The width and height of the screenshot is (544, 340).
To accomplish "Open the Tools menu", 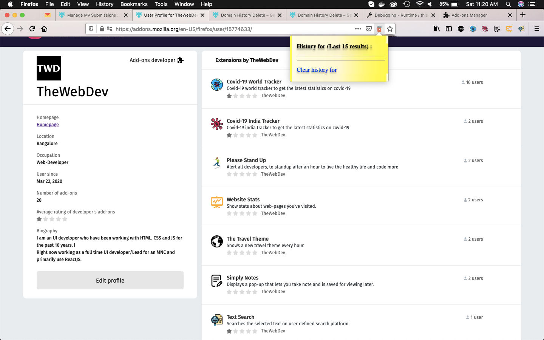I will pyautogui.click(x=161, y=4).
